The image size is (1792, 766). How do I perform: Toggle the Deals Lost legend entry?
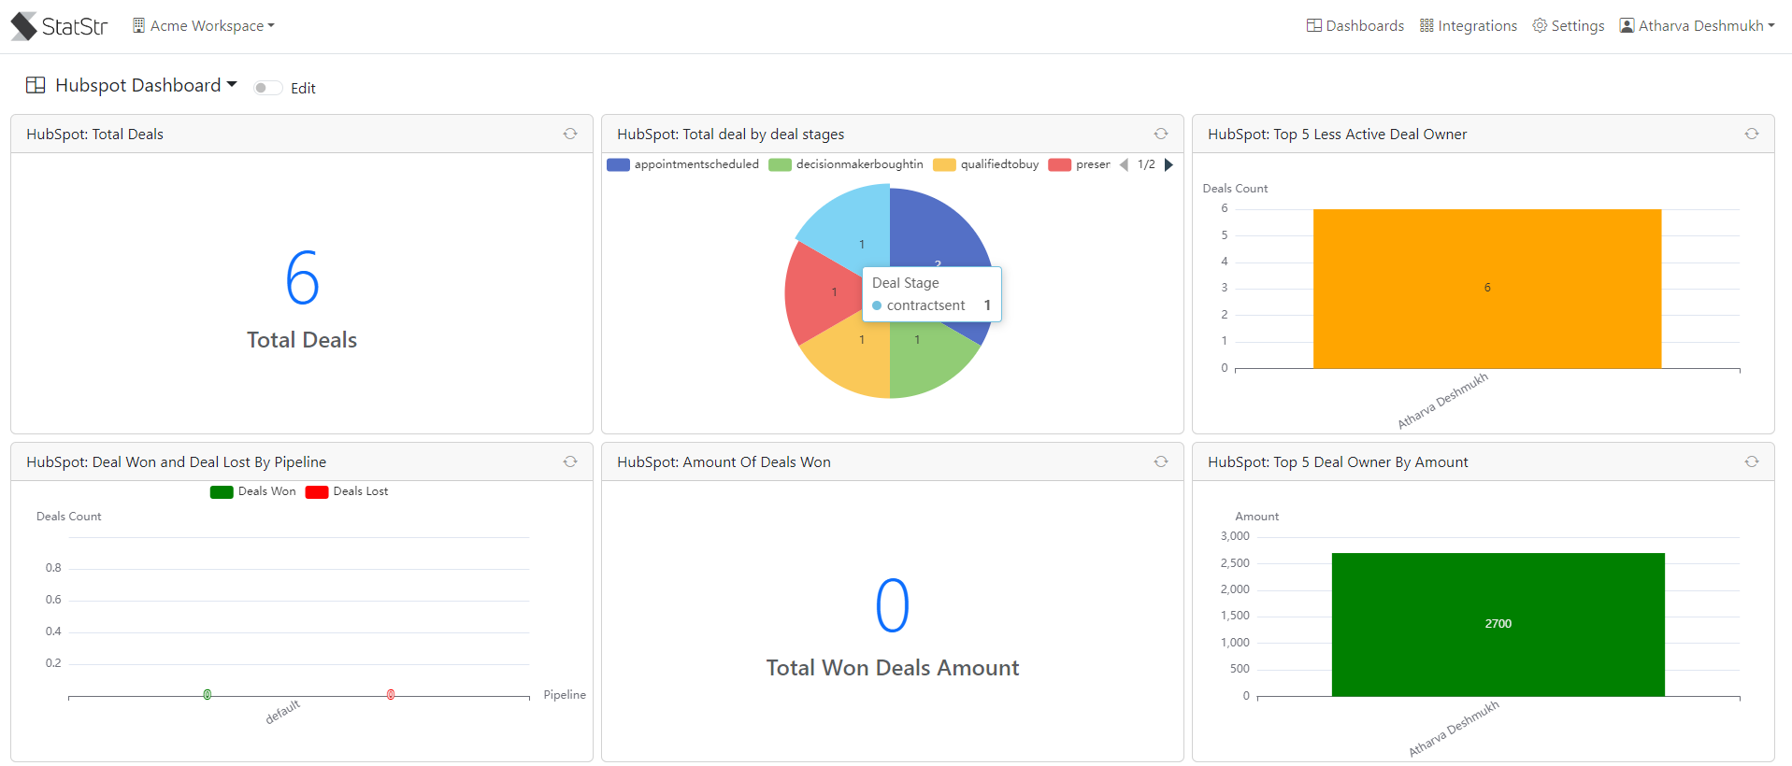coord(347,491)
